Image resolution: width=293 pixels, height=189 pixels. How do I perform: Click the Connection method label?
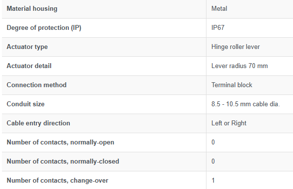click(x=36, y=85)
